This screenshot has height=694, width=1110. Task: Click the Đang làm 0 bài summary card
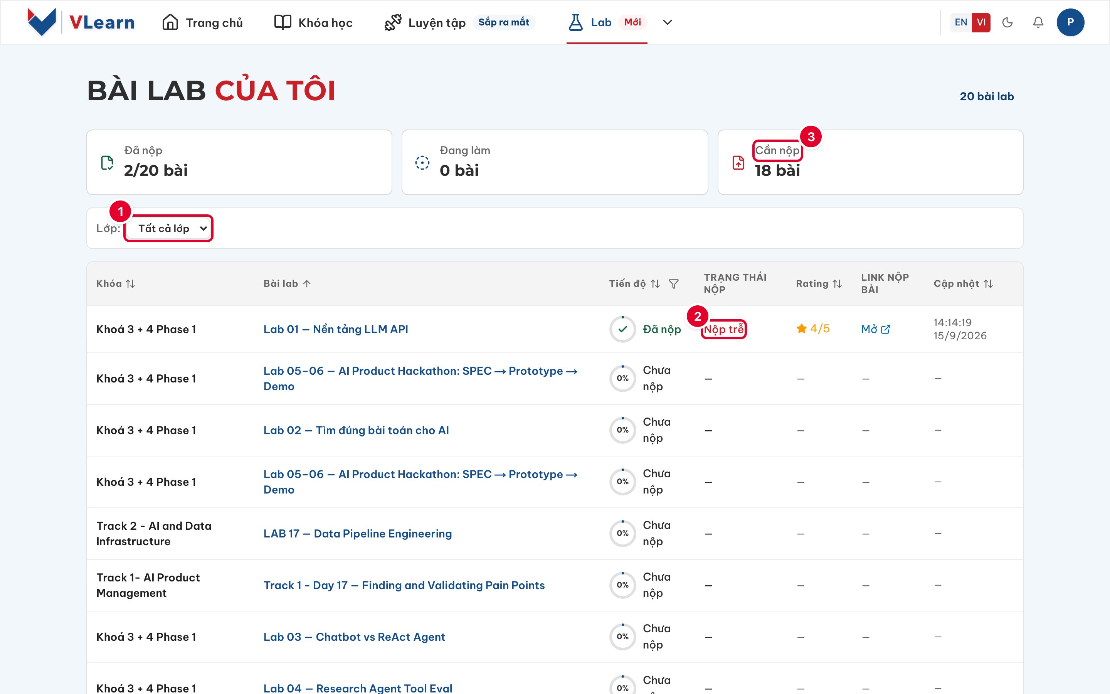[x=555, y=162]
